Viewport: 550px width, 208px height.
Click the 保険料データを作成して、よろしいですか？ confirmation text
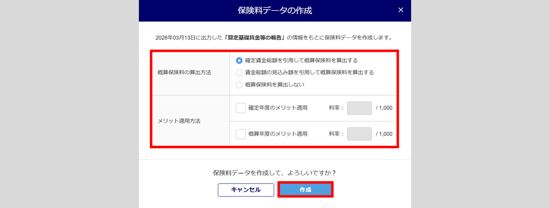coord(275,173)
